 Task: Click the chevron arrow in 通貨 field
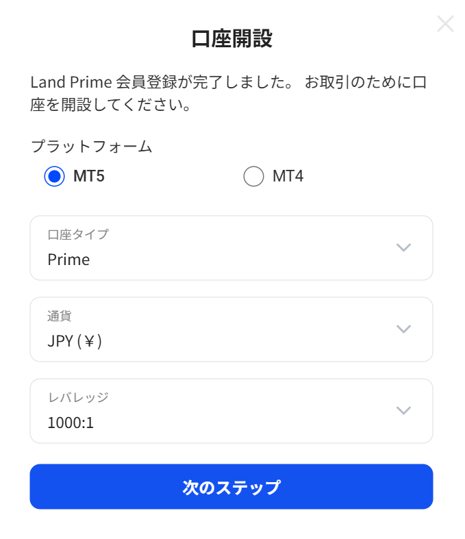click(x=403, y=329)
